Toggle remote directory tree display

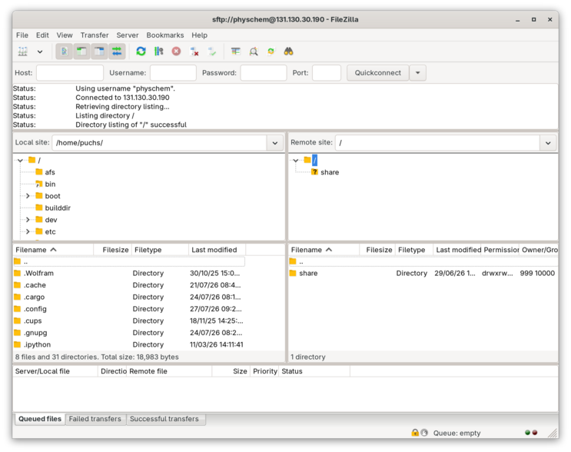(x=99, y=52)
